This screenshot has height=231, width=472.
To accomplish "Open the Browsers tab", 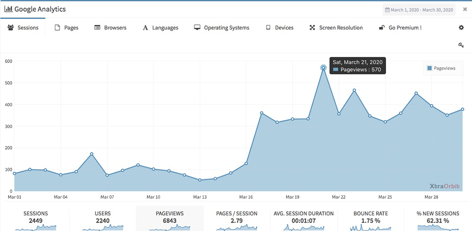I will click(x=110, y=28).
